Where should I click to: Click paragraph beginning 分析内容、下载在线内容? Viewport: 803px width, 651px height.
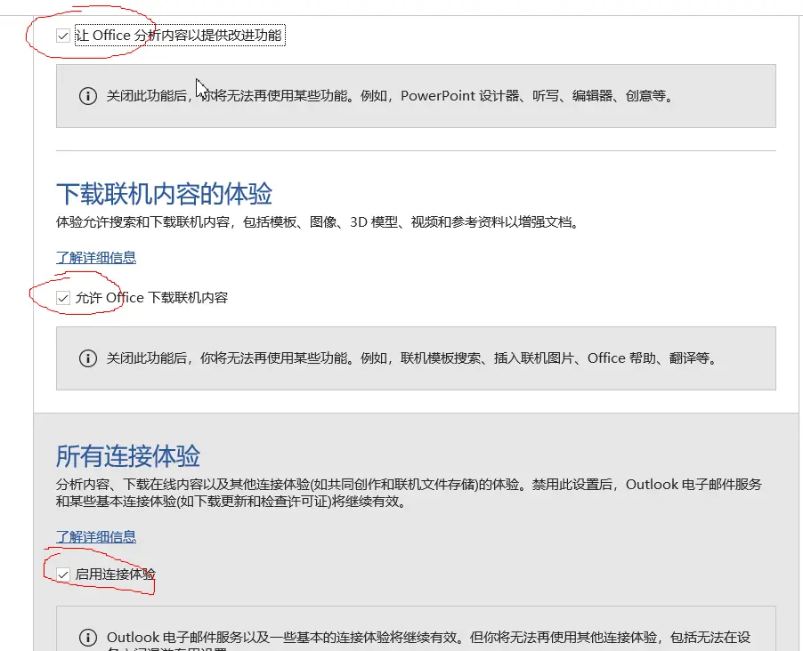(409, 493)
